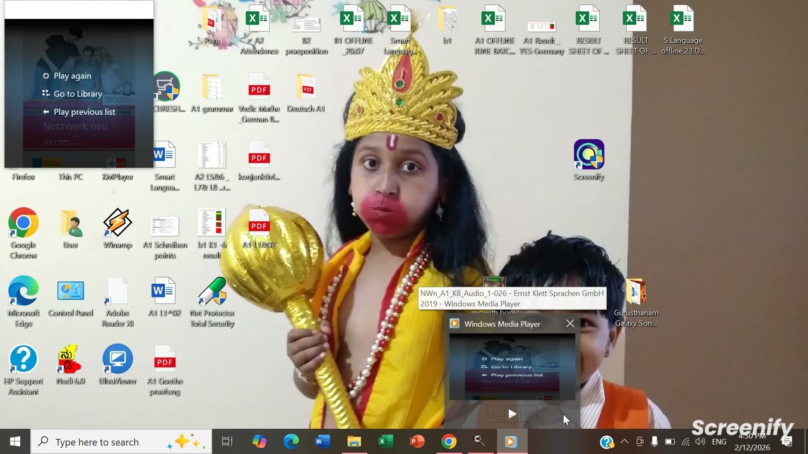Switch to PowerPoint from the taskbar
808x454 pixels.
417,441
